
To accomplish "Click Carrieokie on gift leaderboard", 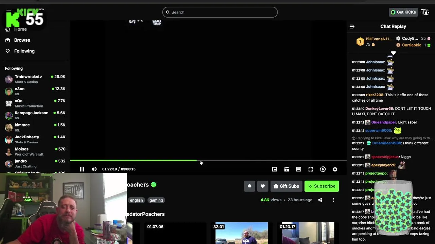I will click(412, 45).
